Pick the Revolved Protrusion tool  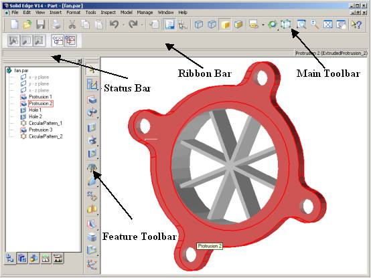92,113
